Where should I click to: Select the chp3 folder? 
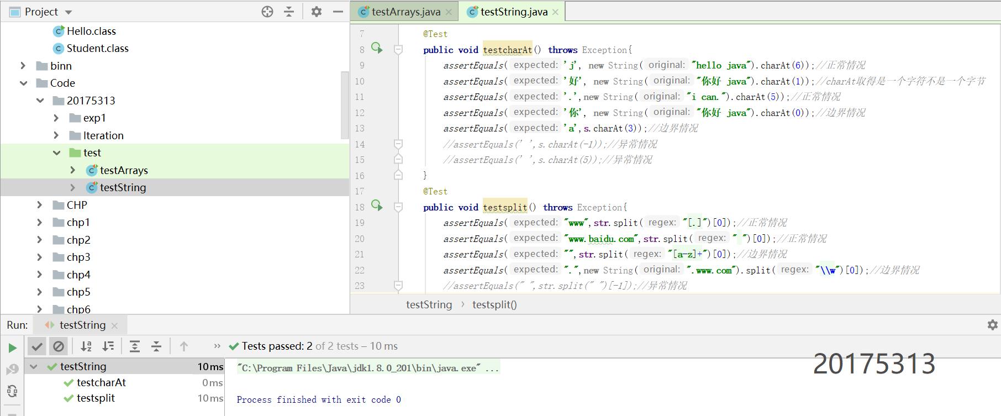(71, 257)
